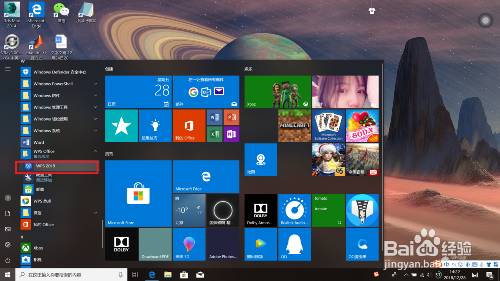Open the Pictures shortcut in Start rail
This screenshot has height=281, width=500.
pyautogui.click(x=8, y=229)
